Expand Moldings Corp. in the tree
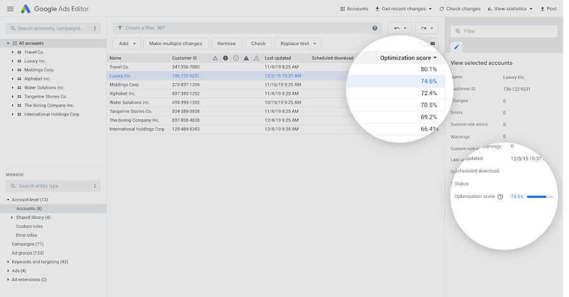The image size is (569, 297). (x=12, y=70)
